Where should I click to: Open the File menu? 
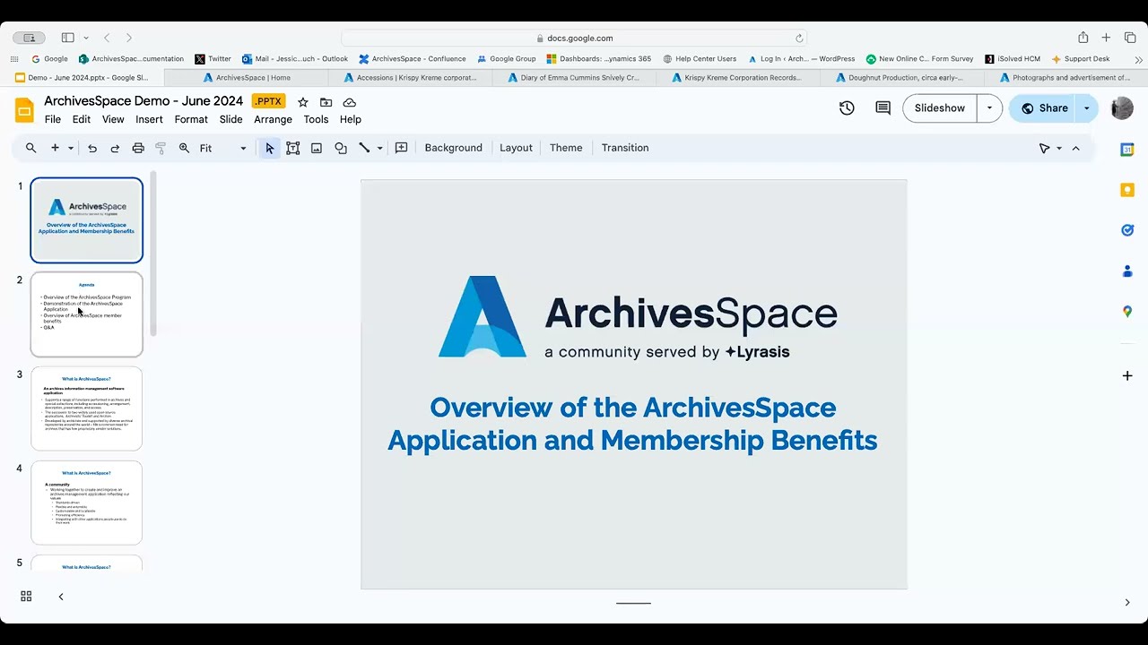[x=53, y=119]
